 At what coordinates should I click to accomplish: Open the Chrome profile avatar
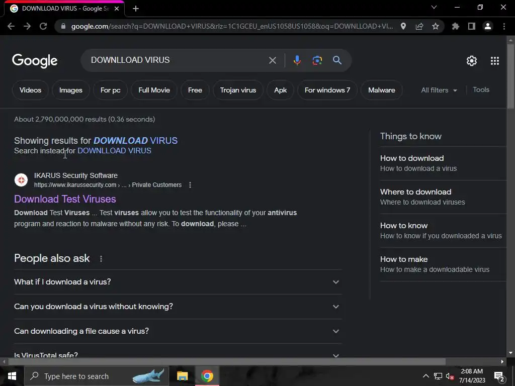tap(488, 26)
